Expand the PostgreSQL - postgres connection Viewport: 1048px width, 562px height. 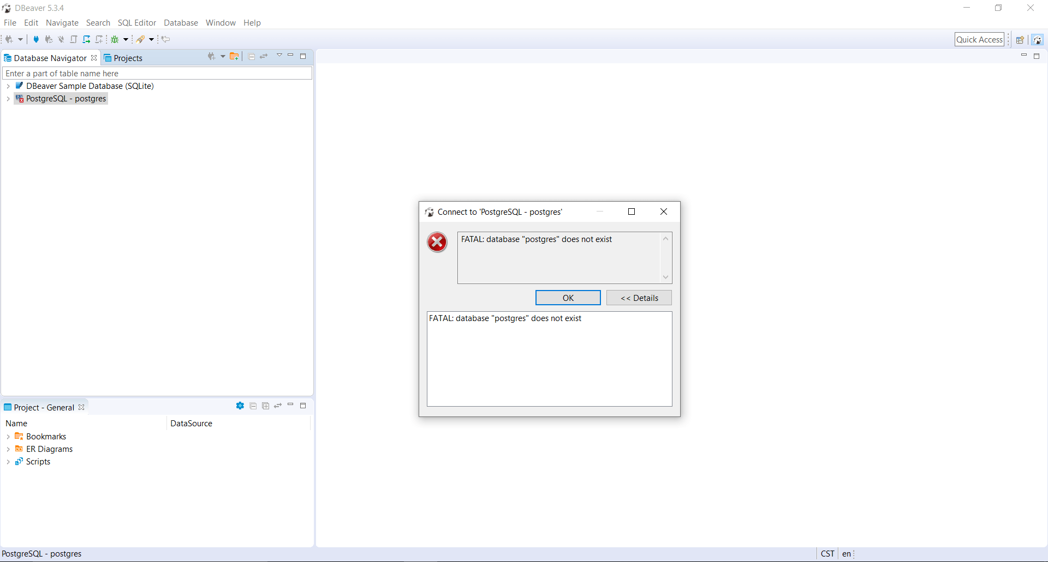[8, 99]
